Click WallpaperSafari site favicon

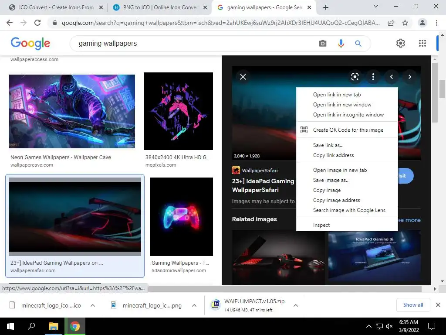[236, 171]
